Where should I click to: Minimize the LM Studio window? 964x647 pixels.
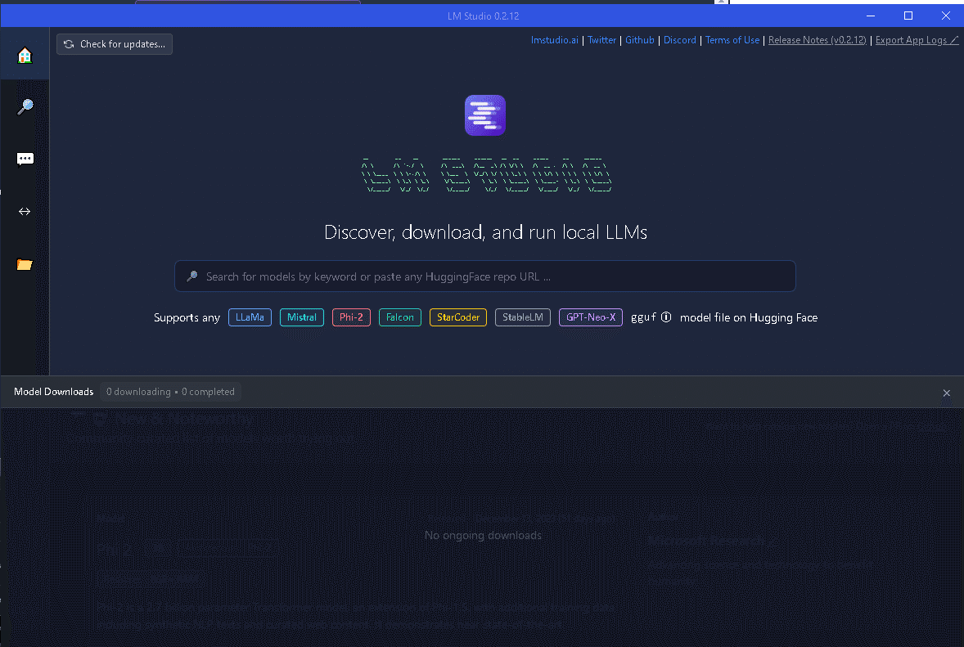pos(871,16)
